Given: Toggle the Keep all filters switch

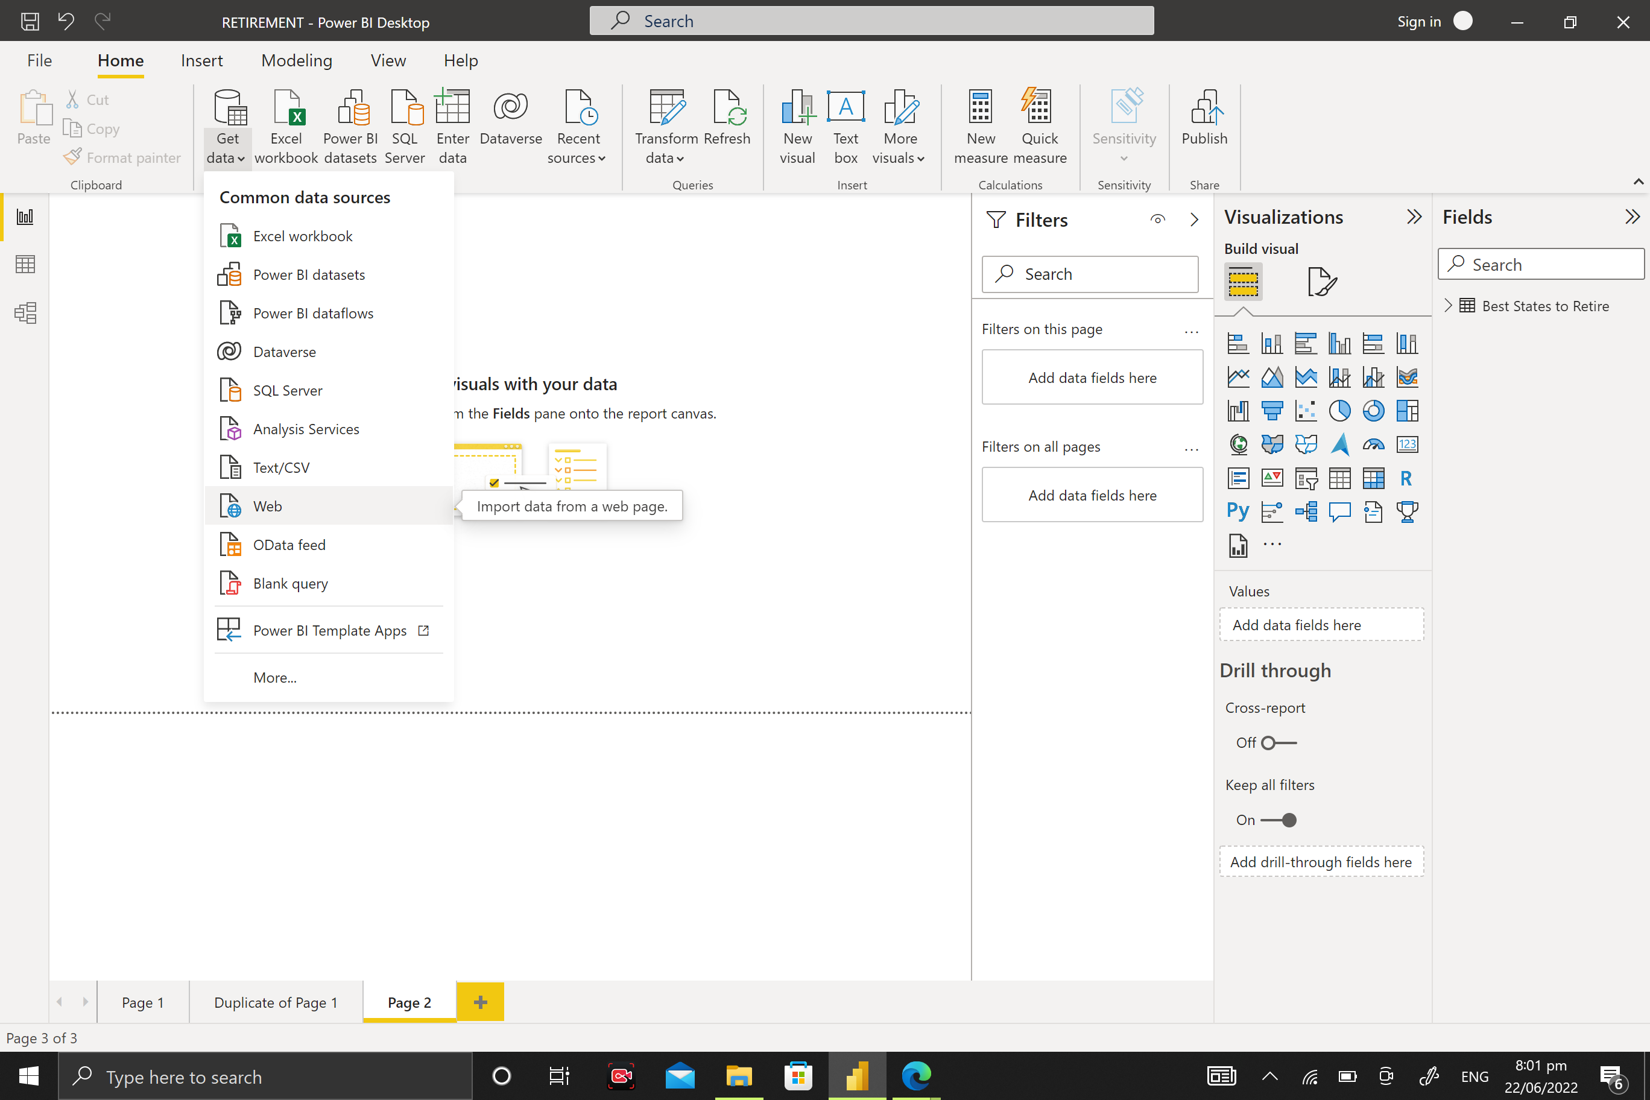Looking at the screenshot, I should [1278, 820].
